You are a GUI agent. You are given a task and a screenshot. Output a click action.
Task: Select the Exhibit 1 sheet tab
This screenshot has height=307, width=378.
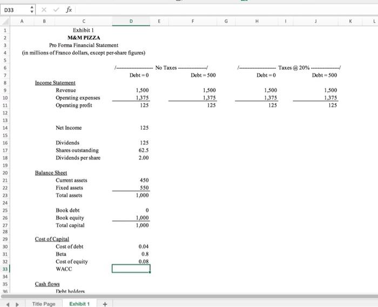(x=79, y=304)
